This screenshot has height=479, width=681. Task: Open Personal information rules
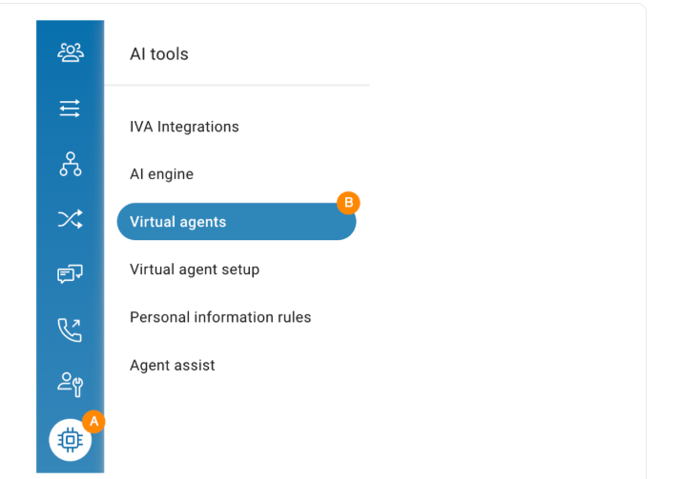point(220,317)
